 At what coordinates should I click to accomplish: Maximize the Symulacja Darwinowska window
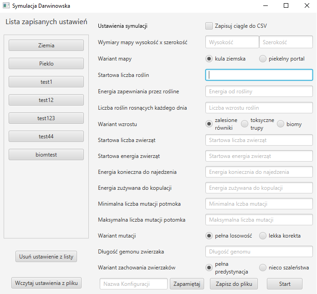click(x=286, y=5)
